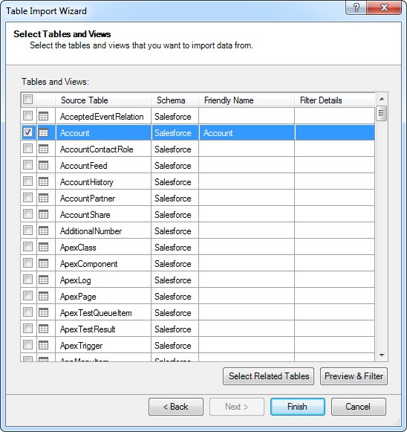The width and height of the screenshot is (407, 432).
Task: Click the Account friendly name cell
Action: tap(247, 133)
